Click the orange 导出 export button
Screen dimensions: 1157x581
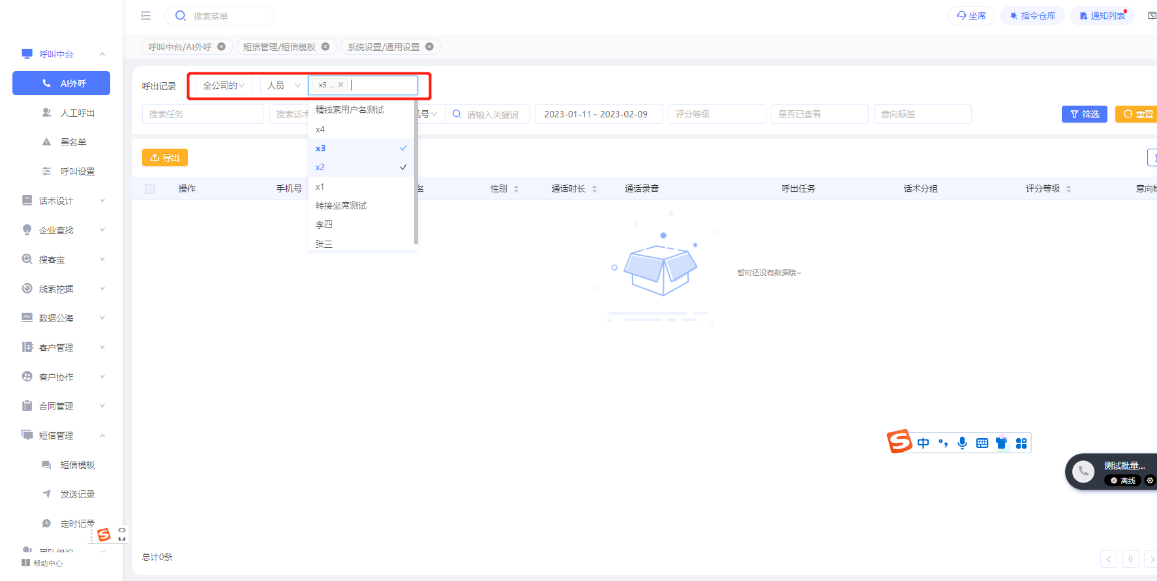[165, 158]
